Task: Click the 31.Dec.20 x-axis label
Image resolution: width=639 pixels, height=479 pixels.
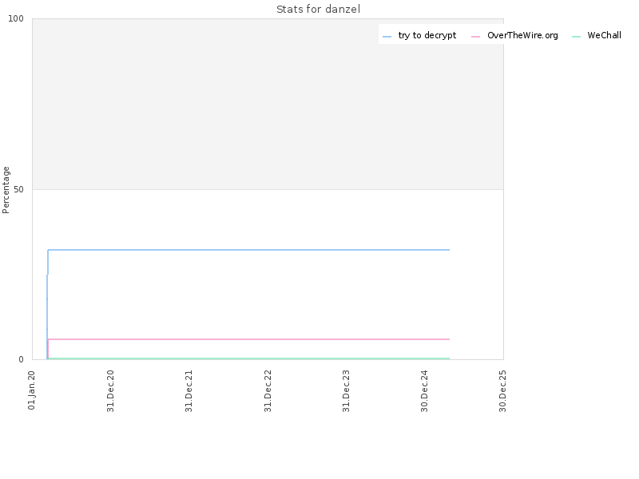Action: 110,391
